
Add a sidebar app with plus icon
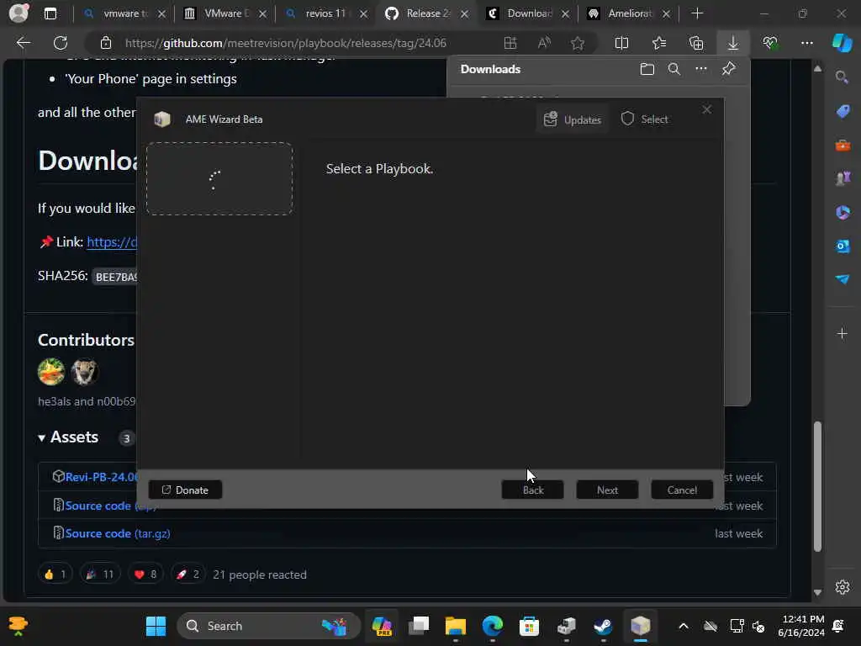[x=843, y=333]
